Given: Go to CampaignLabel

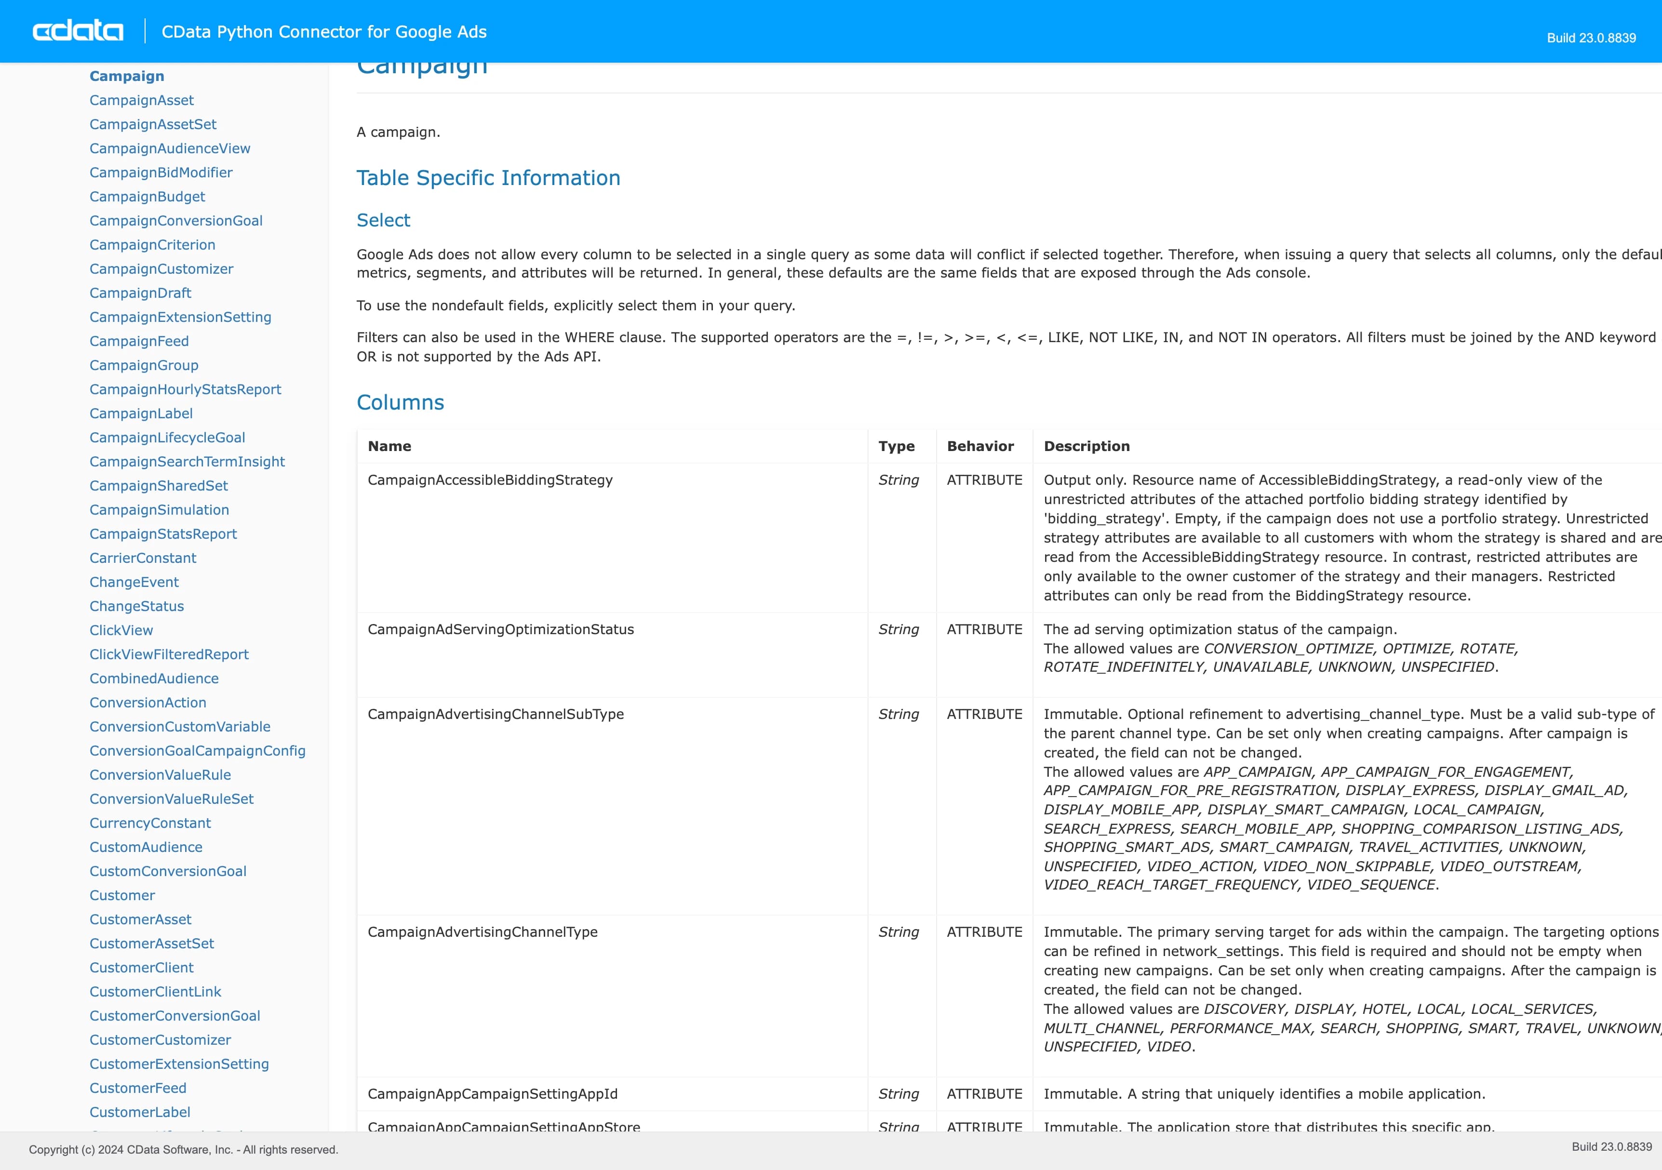Looking at the screenshot, I should (141, 413).
